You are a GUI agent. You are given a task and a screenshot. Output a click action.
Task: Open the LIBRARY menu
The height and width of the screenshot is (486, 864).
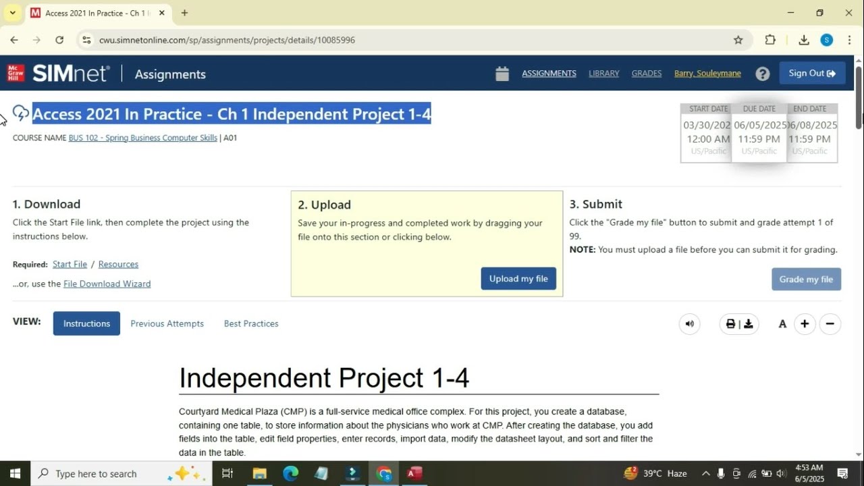point(603,74)
